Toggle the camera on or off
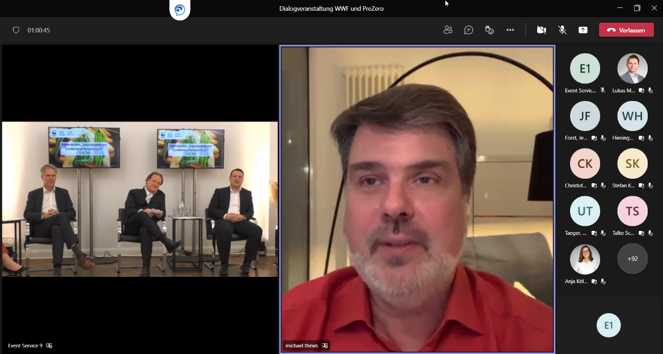The width and height of the screenshot is (663, 354). (x=541, y=30)
